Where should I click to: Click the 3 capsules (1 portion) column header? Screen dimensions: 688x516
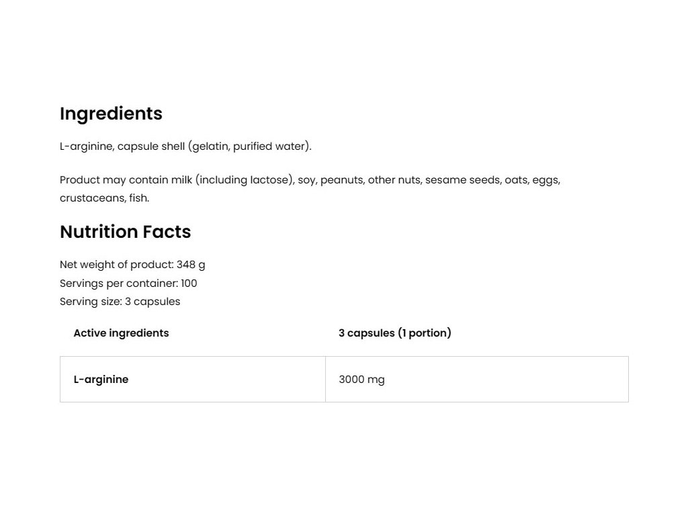tap(394, 333)
